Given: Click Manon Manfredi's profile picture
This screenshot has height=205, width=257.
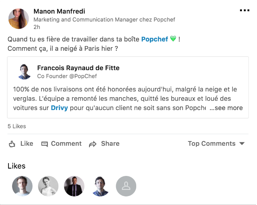Looking at the screenshot, I should [x=19, y=19].
